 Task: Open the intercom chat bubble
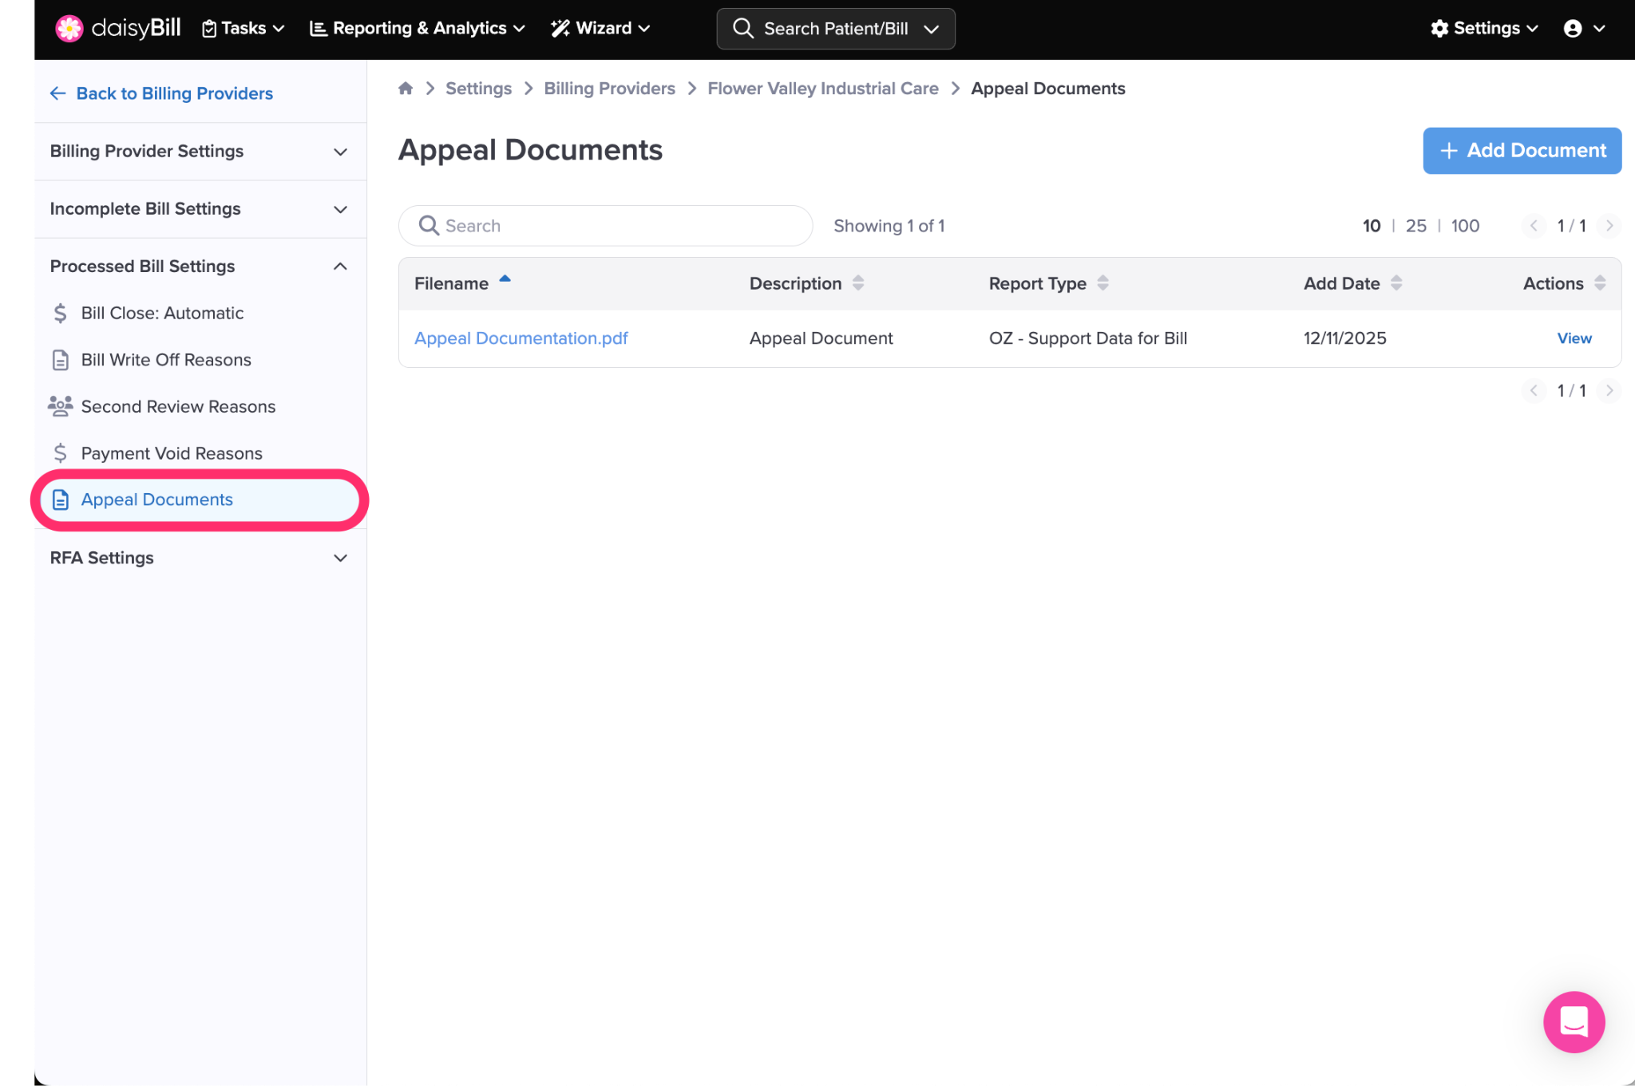click(x=1574, y=1021)
